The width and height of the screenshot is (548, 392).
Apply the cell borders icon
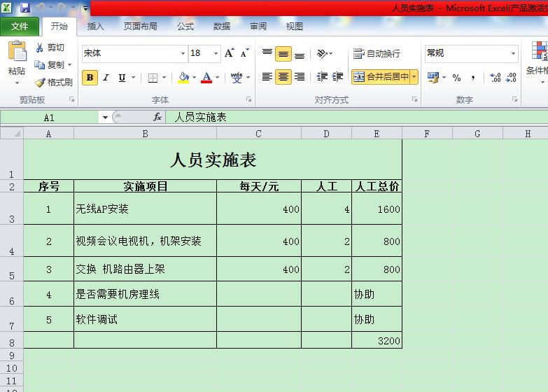(x=153, y=77)
